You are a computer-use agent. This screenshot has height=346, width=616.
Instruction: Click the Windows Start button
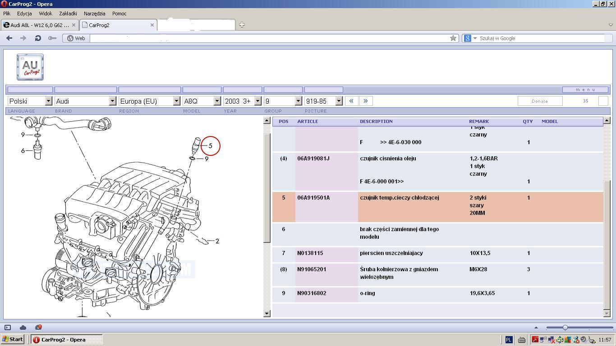tap(13, 340)
